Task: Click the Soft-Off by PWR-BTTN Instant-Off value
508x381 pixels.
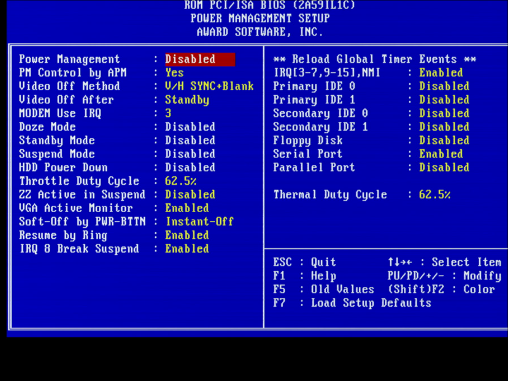Action: point(199,222)
